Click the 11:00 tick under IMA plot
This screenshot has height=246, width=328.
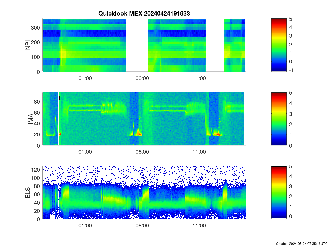199,152
